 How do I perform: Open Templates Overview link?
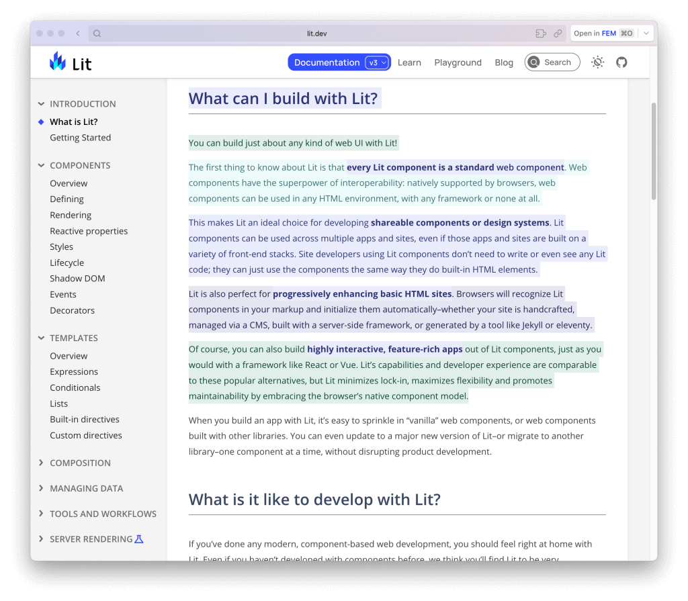[69, 356]
